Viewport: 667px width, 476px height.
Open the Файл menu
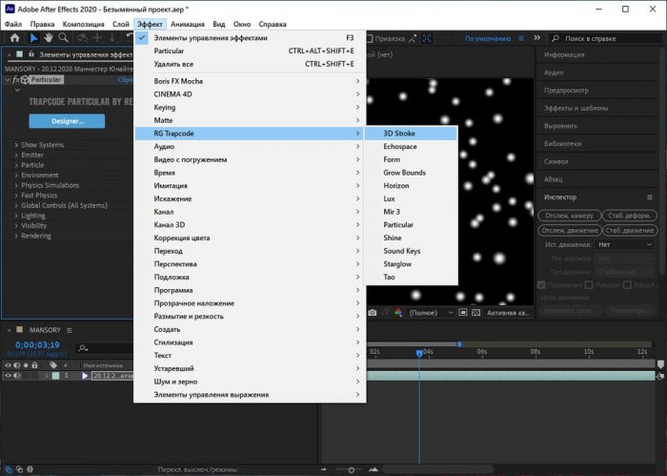(x=13, y=24)
